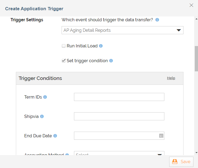This screenshot has width=198, height=168.
Task: Open the Accounting Method select dropdown
Action: 119,153
